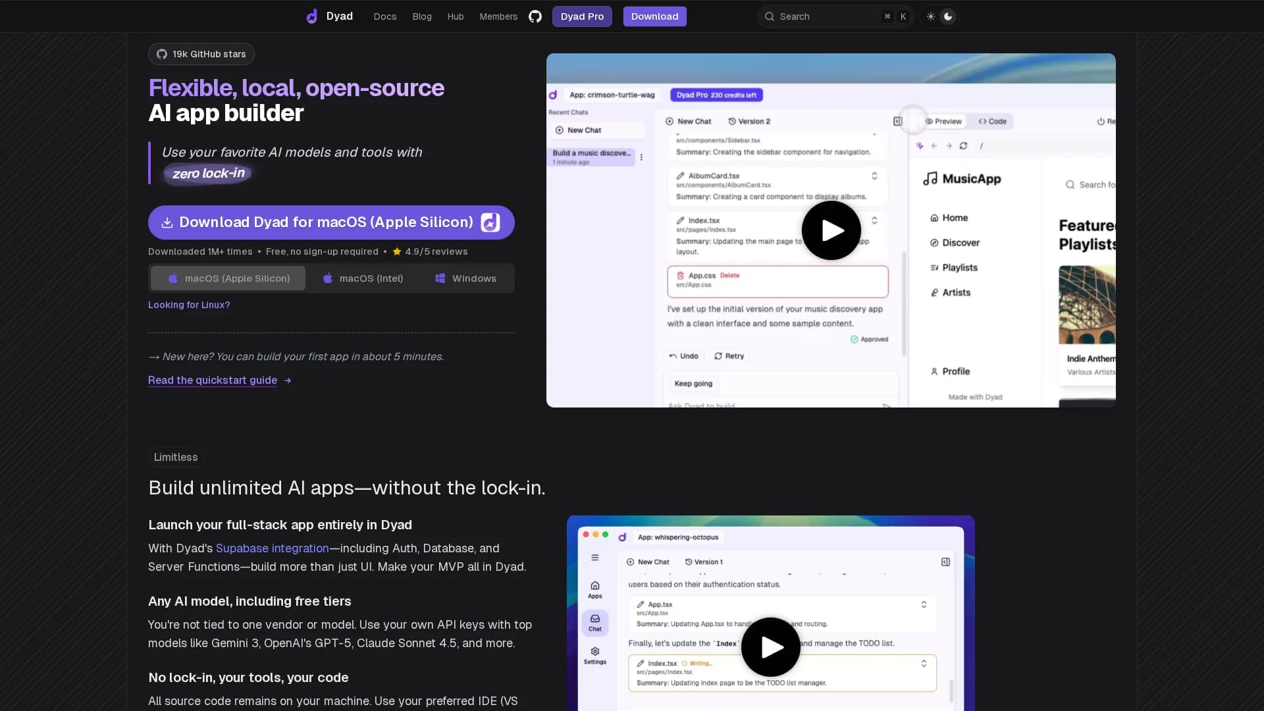Open the Build a music discove... chat
Image resolution: width=1264 pixels, height=711 pixels.
point(592,157)
